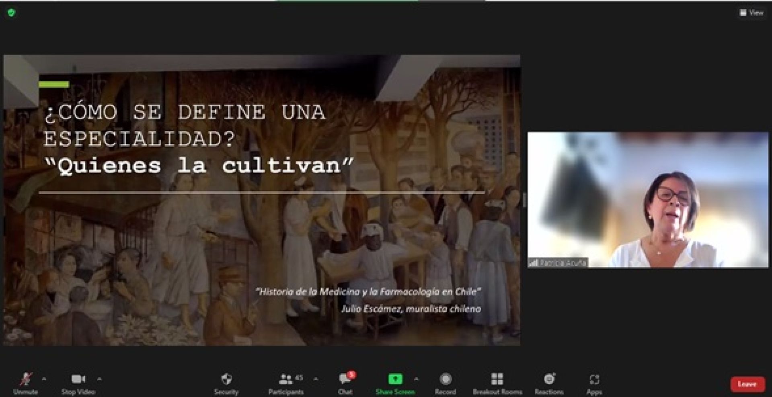
Task: Open the Security shield menu
Action: click(226, 383)
